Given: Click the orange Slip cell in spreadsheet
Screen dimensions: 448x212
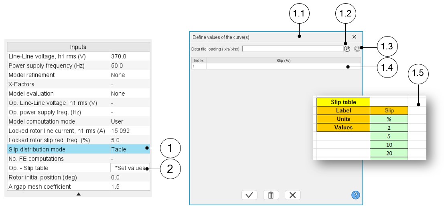Looking at the screenshot, I should coord(389,110).
